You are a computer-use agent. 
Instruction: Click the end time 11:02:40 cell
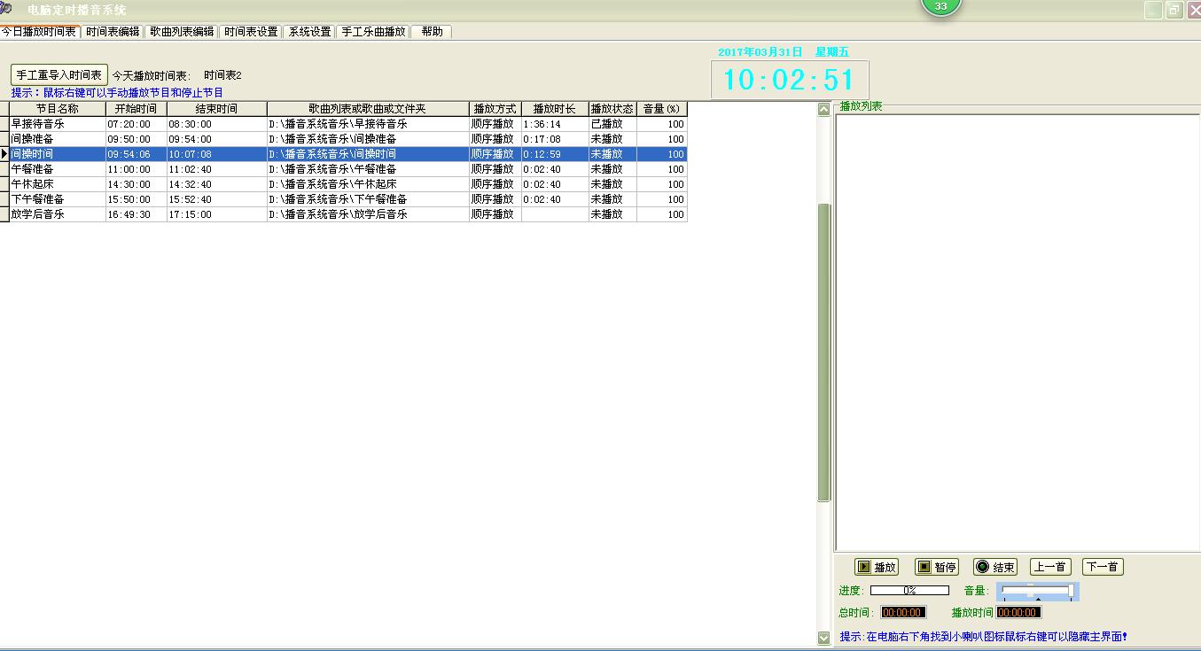point(217,169)
